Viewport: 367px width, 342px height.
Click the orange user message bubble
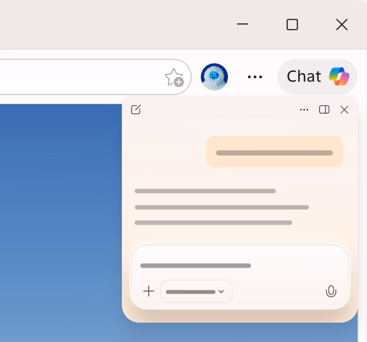[275, 151]
